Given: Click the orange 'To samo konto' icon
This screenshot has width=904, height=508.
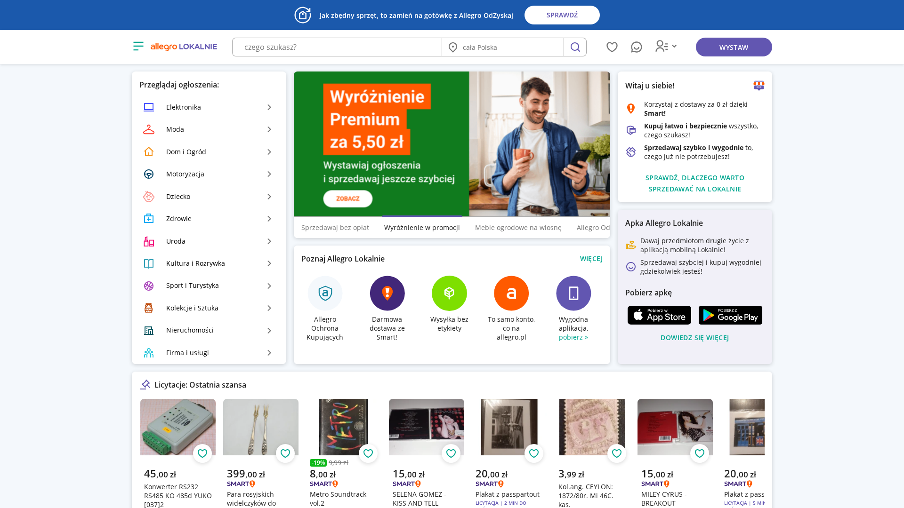Looking at the screenshot, I should pos(511,293).
